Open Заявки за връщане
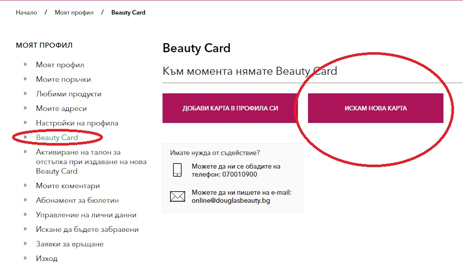This screenshot has height=266, width=463. (70, 244)
